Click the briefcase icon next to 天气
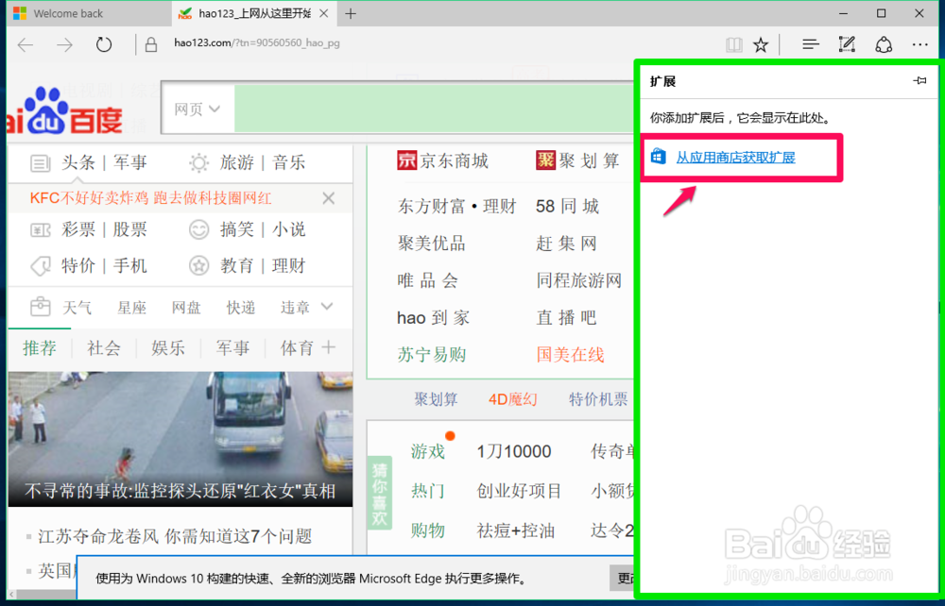The image size is (945, 606). 41,307
